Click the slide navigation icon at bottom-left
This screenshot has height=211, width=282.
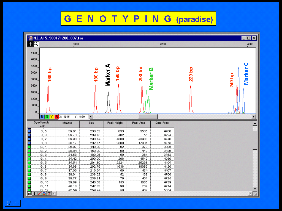[13, 203]
